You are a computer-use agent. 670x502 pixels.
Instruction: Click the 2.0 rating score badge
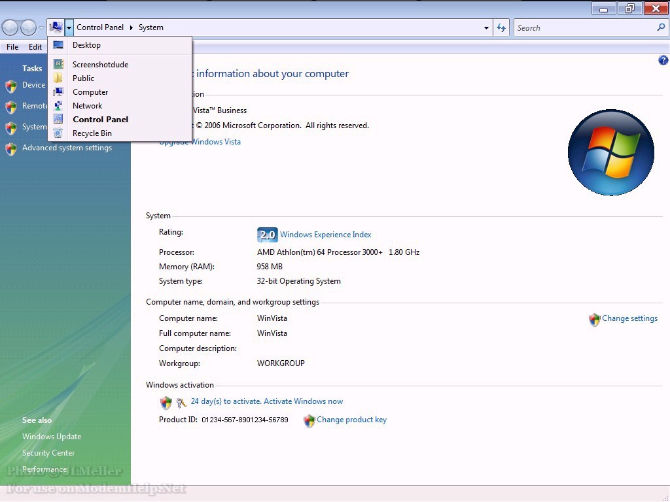[267, 235]
